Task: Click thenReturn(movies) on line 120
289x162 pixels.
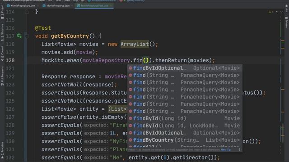Action: [184, 60]
